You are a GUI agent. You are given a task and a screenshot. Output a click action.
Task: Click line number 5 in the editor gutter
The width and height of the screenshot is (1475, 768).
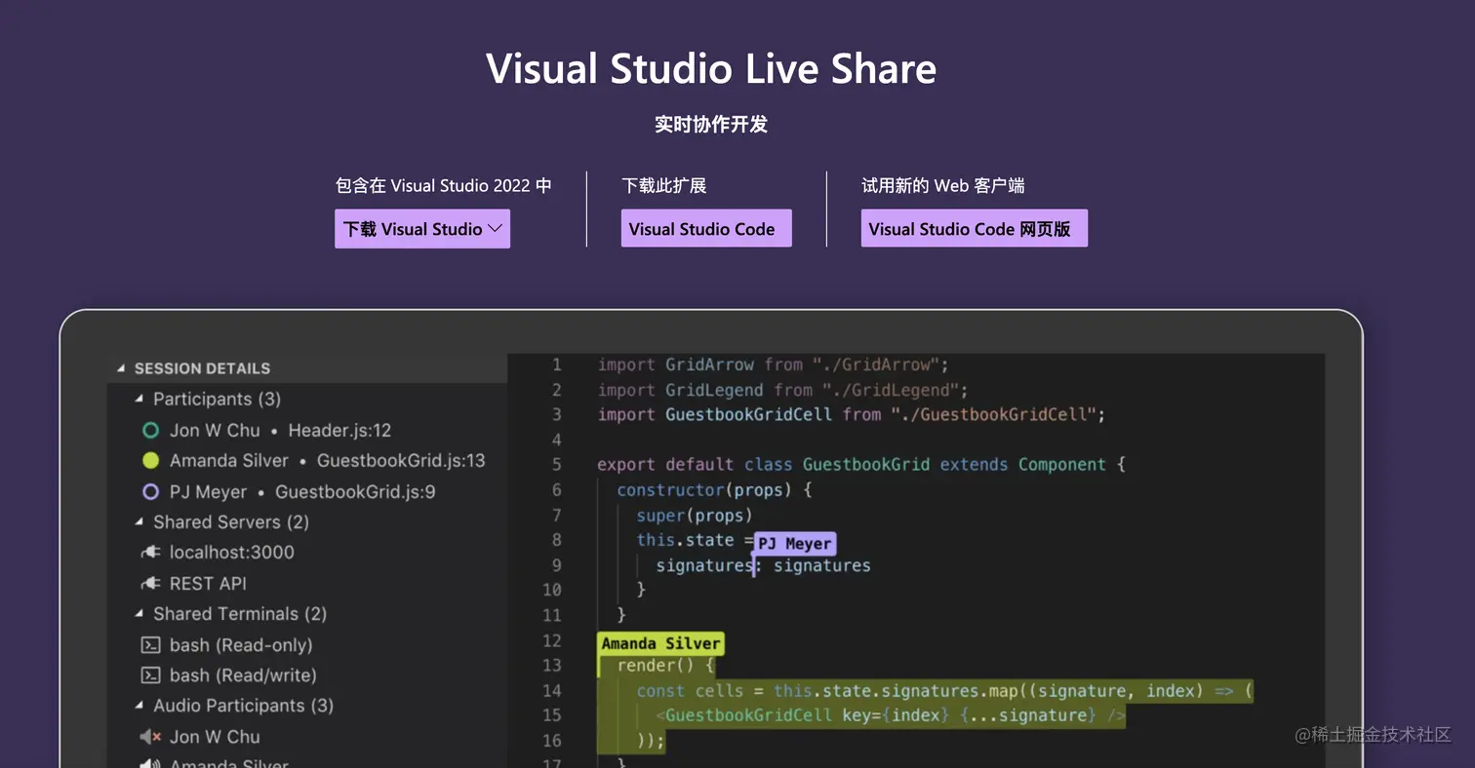[x=556, y=465]
